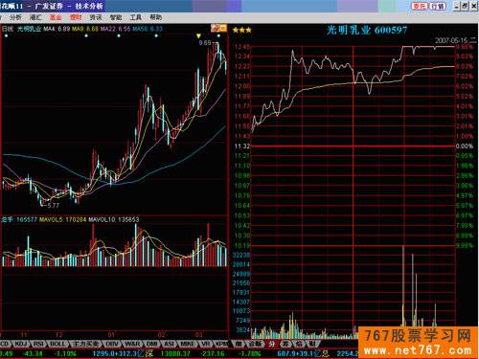Switch to the OBV indicator tab
Viewport: 479px width, 359px height.
click(x=111, y=344)
